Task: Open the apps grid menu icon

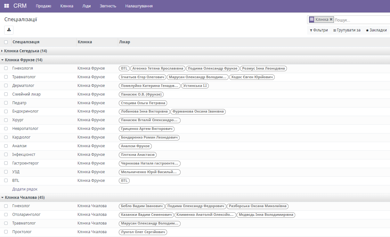Action: (x=6, y=6)
